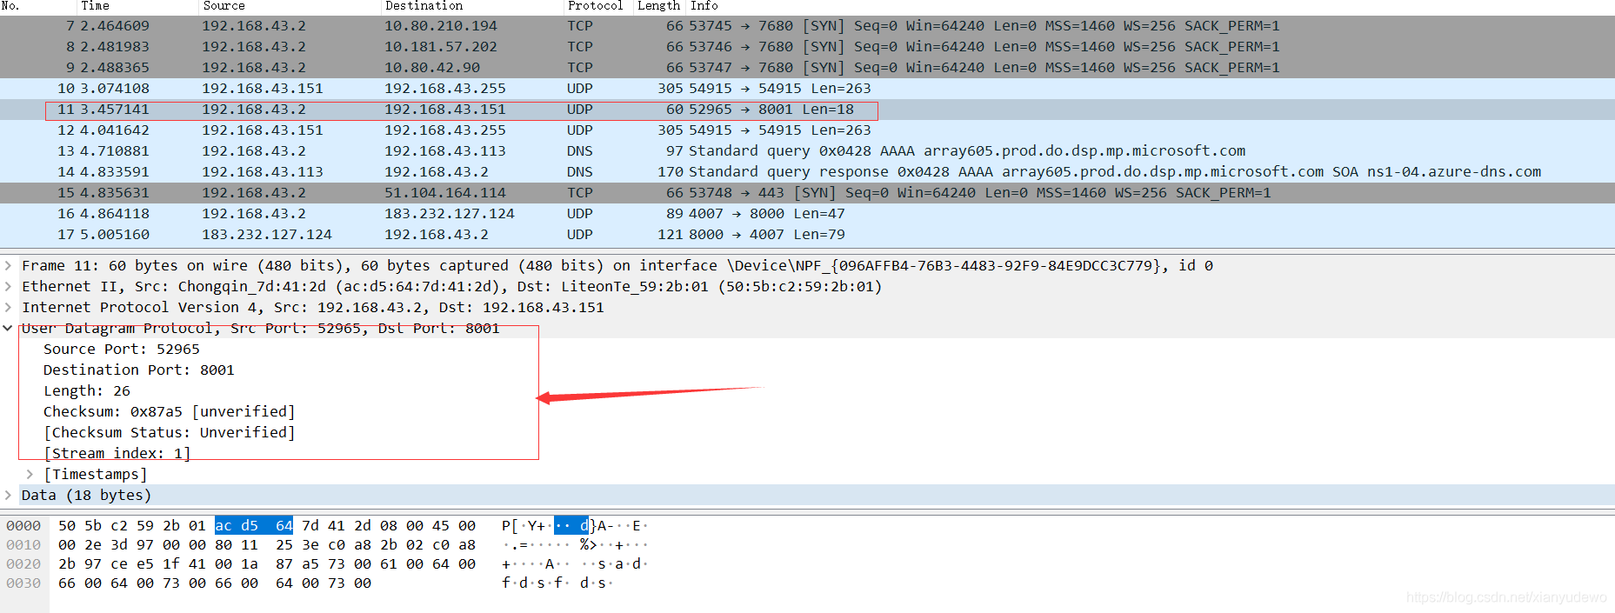
Task: Click the ASCII text 'f·d·s·f· d·s·' in bytes pane
Action: coord(557,583)
